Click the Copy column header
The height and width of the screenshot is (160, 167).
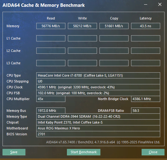click(x=114, y=18)
